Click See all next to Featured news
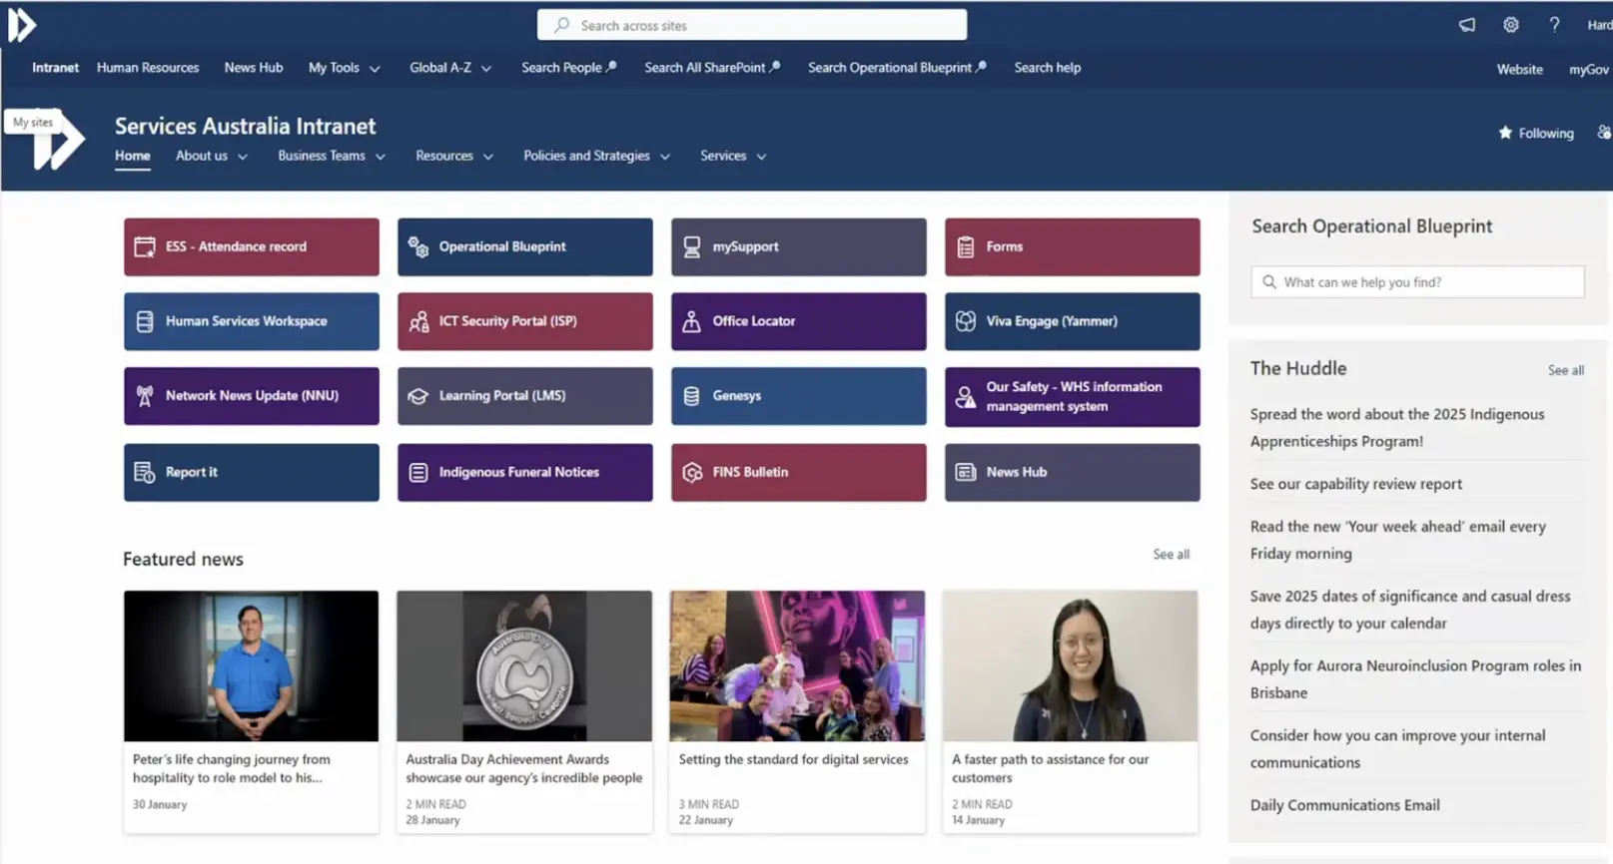The width and height of the screenshot is (1613, 864). [1171, 554]
